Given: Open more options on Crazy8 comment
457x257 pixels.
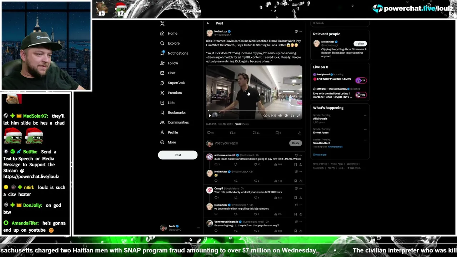Looking at the screenshot, I should tap(301, 188).
